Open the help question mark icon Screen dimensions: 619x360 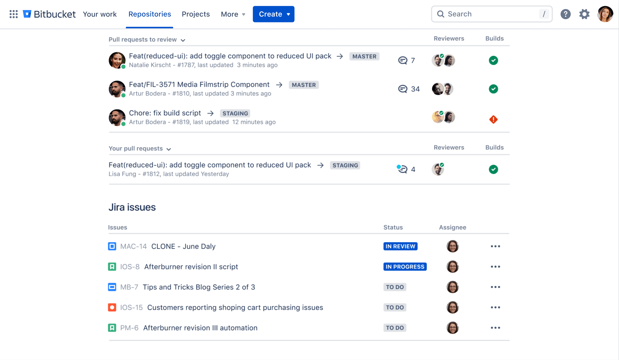coord(566,14)
